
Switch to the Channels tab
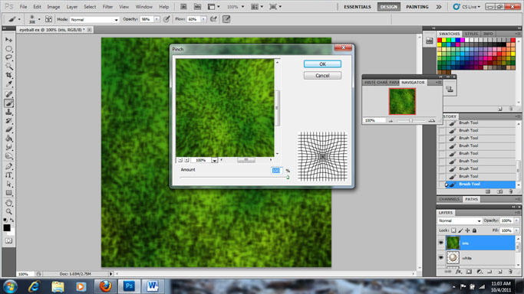pyautogui.click(x=450, y=199)
